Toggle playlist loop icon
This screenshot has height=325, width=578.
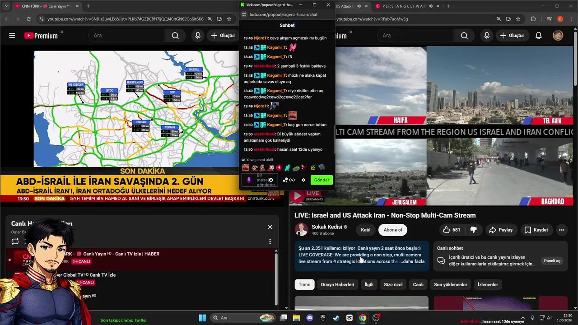point(15,241)
